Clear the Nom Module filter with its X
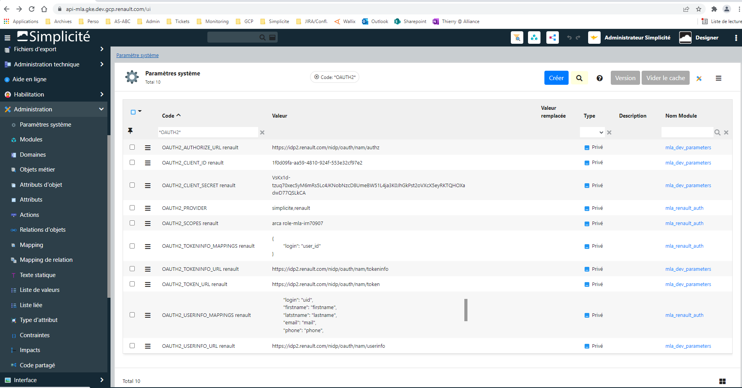The image size is (742, 388). click(726, 132)
